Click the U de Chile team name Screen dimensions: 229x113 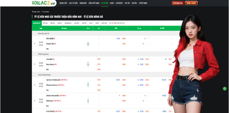pos(51,111)
